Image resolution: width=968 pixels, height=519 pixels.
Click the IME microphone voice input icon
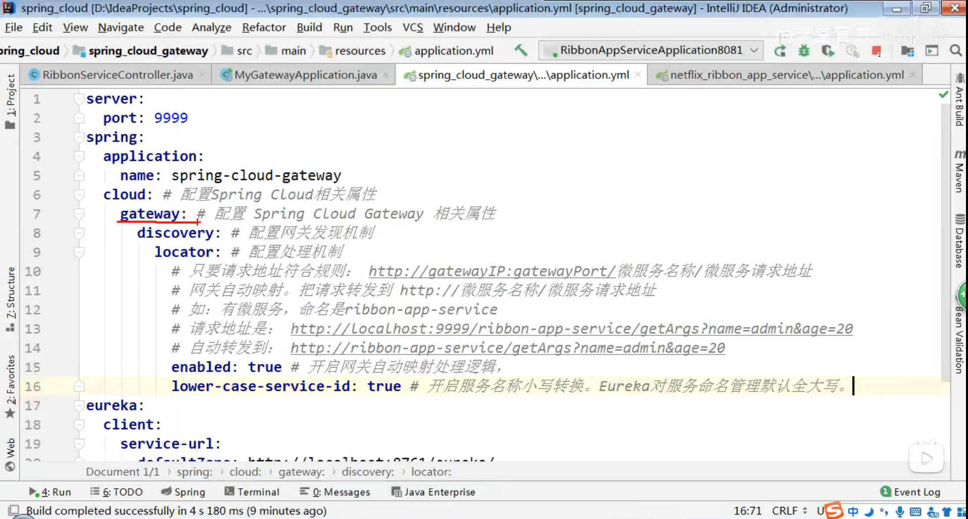click(900, 511)
